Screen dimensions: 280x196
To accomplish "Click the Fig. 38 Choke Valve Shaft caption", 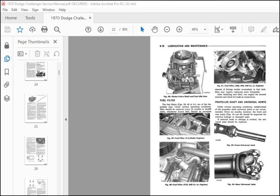I will [x=185, y=97].
